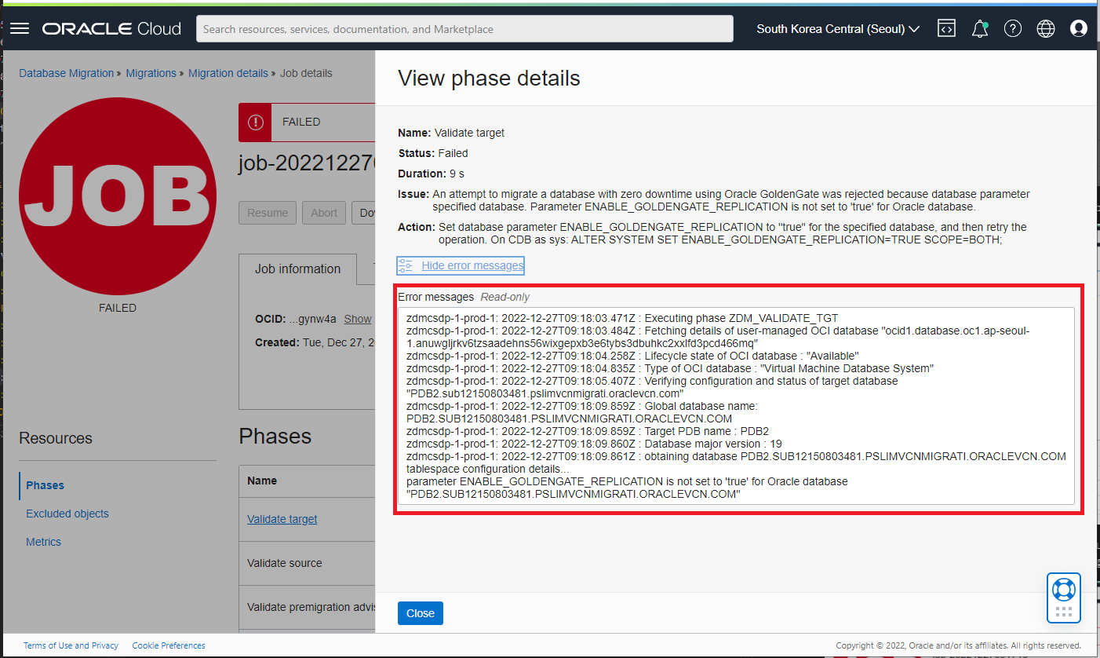Screen dimensions: 1100x658
Task: Click the Lifecycle state 'Available' log line
Action: tap(632, 356)
